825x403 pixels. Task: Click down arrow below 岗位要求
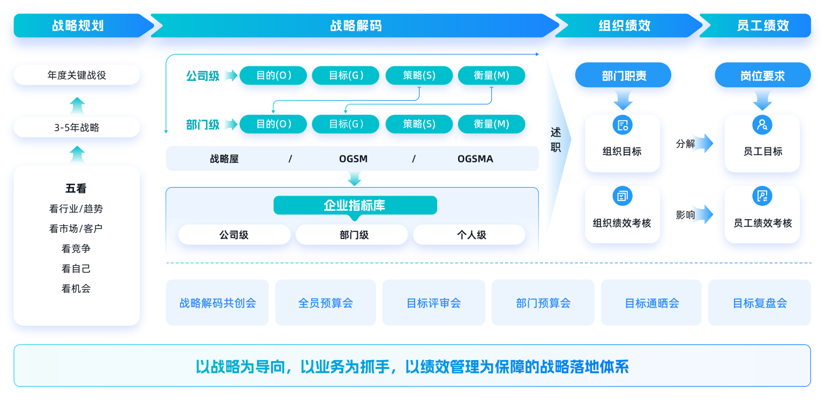point(762,100)
